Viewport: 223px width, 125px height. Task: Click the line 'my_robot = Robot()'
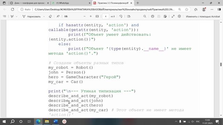[x=70, y=68]
